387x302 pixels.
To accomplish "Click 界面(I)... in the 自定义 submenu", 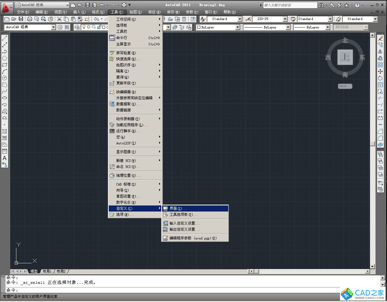I will [195, 208].
